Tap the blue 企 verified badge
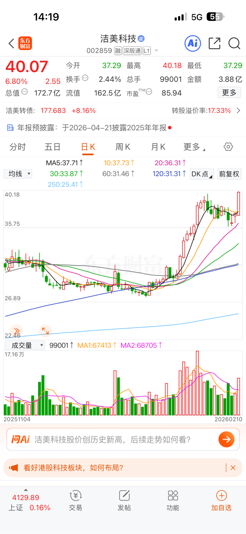Viewport: 246px width, 534px height. click(x=141, y=39)
